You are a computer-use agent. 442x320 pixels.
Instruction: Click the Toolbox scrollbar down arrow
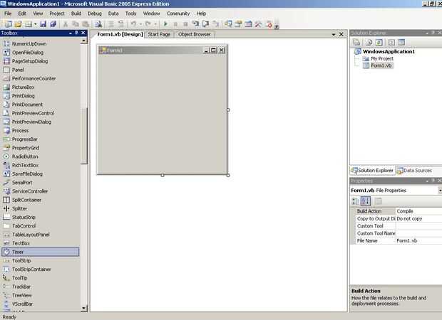83,308
